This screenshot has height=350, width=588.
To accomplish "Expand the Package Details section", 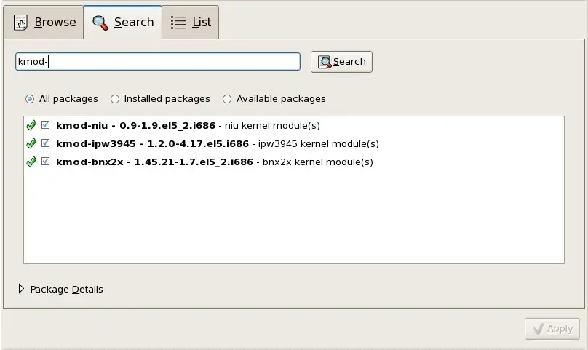I will [21, 289].
